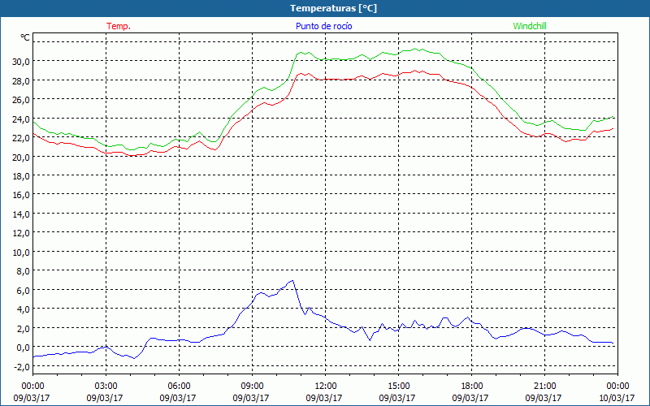Viewport: 650px width, 406px height.
Task: Click the "4,0" y-axis value
Action: pos(23,309)
